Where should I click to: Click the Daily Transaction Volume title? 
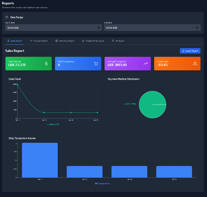[x=22, y=138]
